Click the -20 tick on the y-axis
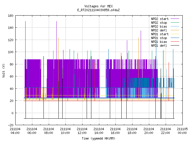The width and height of the screenshot is (188, 141). (11, 125)
